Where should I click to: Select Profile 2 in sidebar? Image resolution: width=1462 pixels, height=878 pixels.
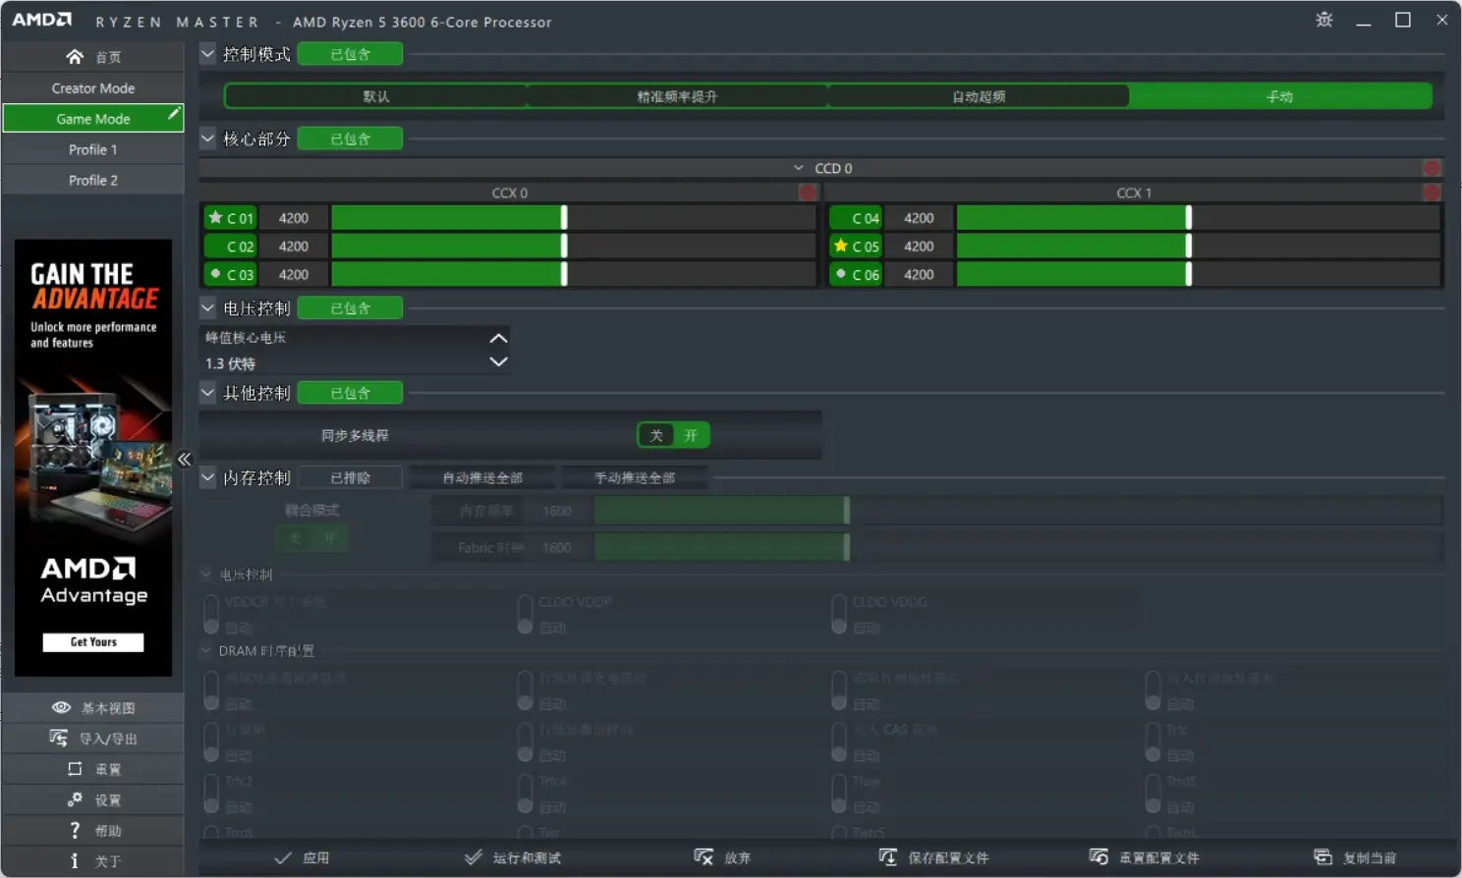pyautogui.click(x=93, y=180)
